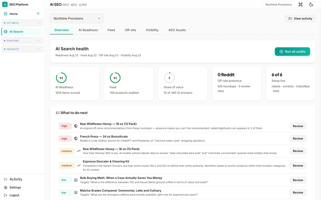This screenshot has width=321, height=200.
Task: Open the 0 Reddit off-site presence card
Action: (x=237, y=84)
